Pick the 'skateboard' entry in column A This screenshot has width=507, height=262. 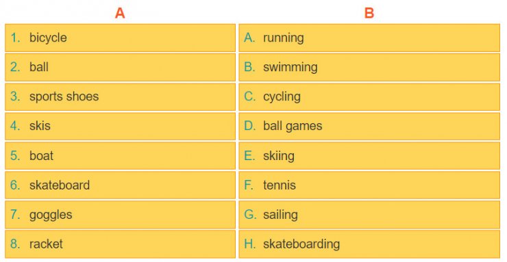pyautogui.click(x=120, y=185)
